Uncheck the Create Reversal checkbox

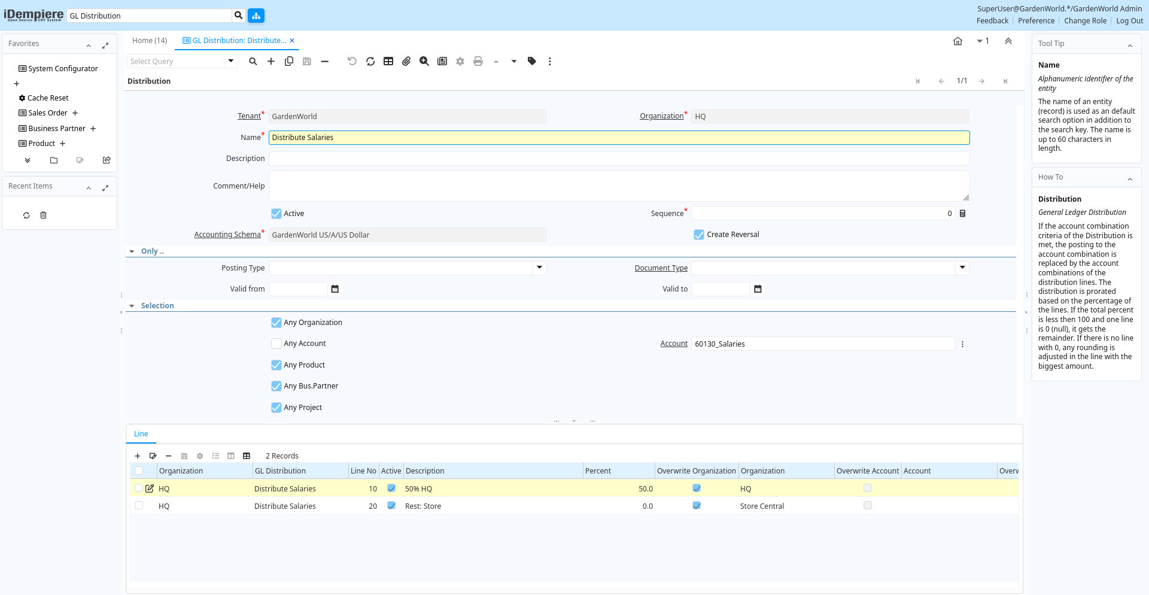699,235
